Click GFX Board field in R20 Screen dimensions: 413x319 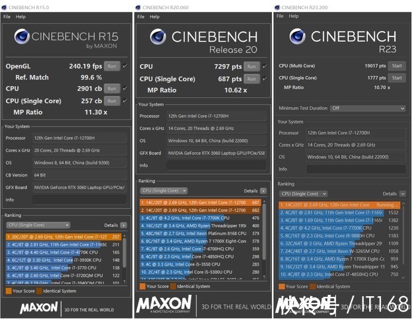tap(216, 153)
